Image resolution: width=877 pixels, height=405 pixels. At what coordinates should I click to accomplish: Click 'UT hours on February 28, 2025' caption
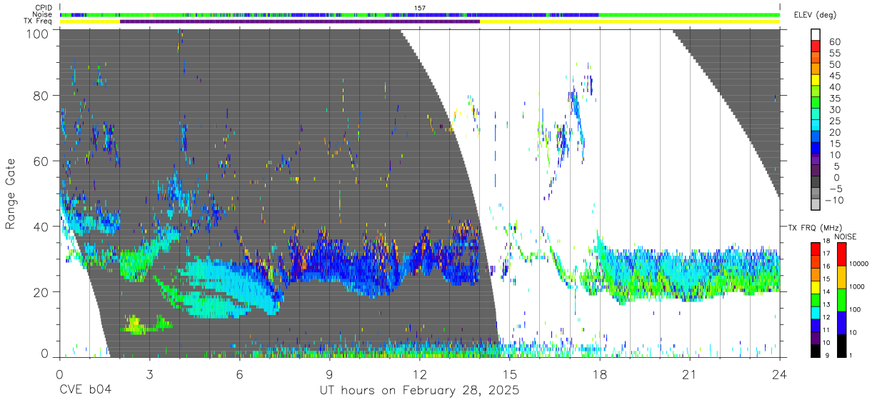419,391
